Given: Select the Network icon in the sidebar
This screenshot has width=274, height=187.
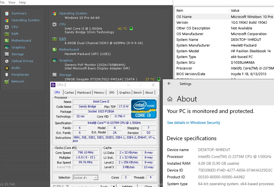Looking at the screenshot, I should point(6,81).
